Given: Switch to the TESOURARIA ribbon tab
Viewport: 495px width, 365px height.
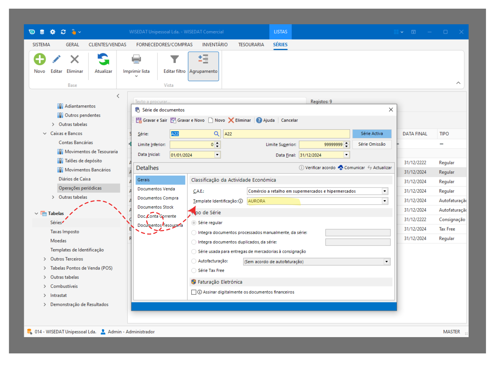Looking at the screenshot, I should pos(251,45).
